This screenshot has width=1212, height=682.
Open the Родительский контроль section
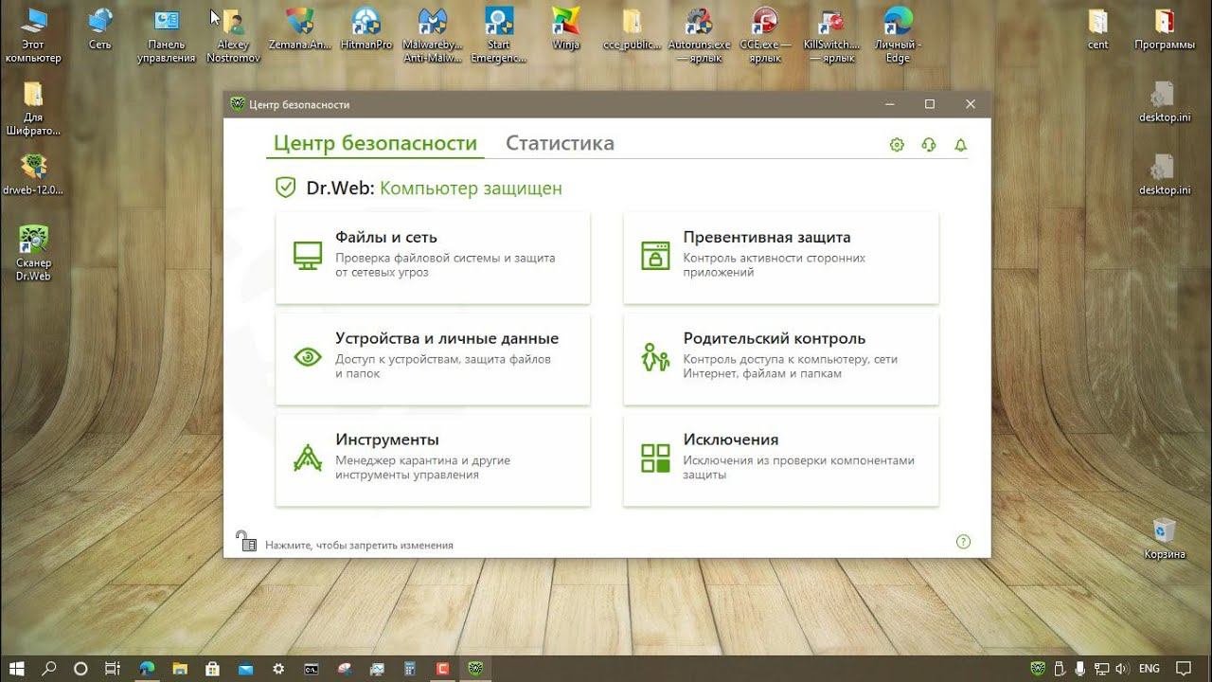pyautogui.click(x=780, y=359)
